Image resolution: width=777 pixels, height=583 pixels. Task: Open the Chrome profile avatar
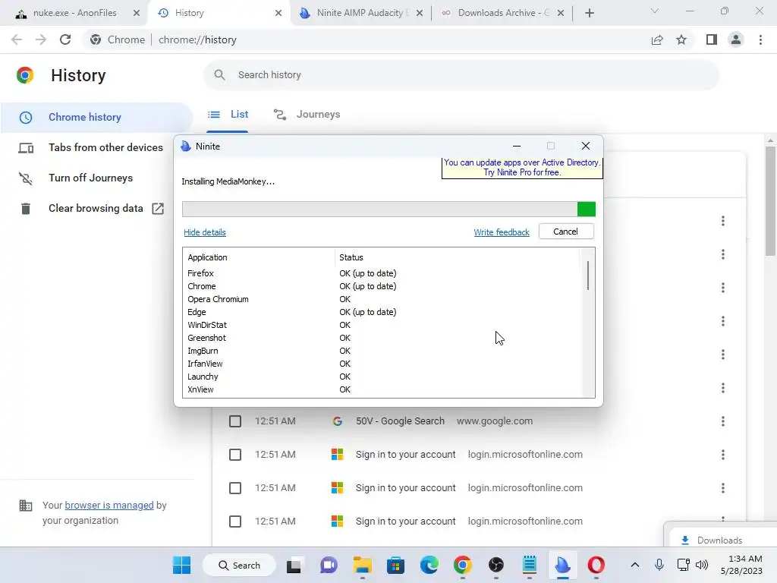pos(736,39)
